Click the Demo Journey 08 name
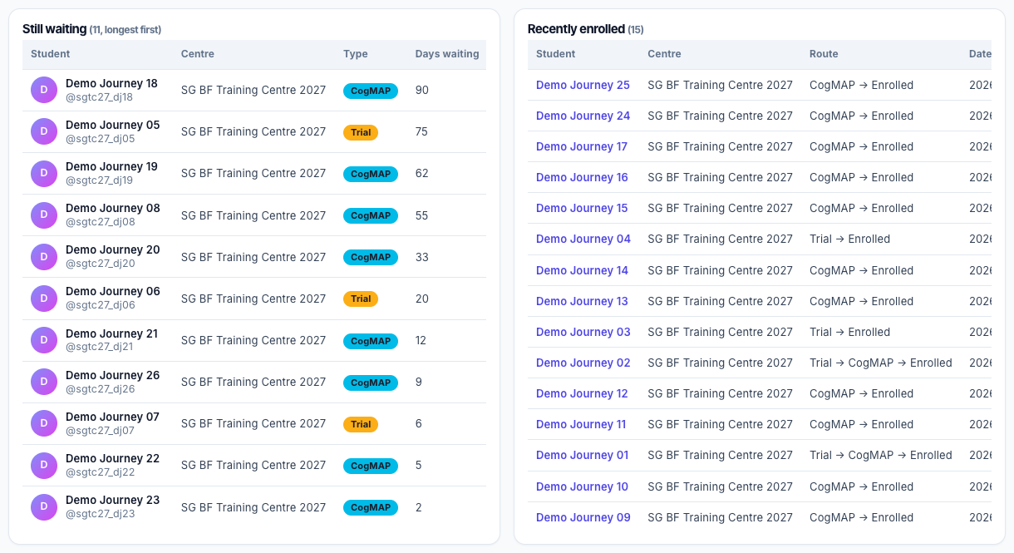The height and width of the screenshot is (553, 1014). (x=113, y=208)
